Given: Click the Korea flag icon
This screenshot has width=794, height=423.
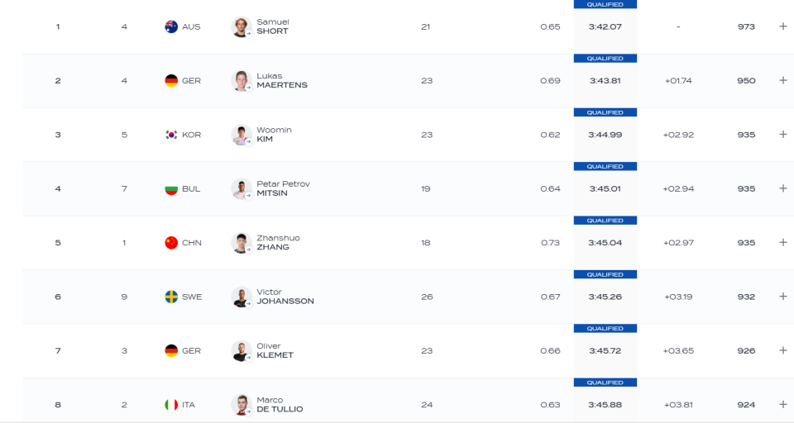Looking at the screenshot, I should pos(171,135).
